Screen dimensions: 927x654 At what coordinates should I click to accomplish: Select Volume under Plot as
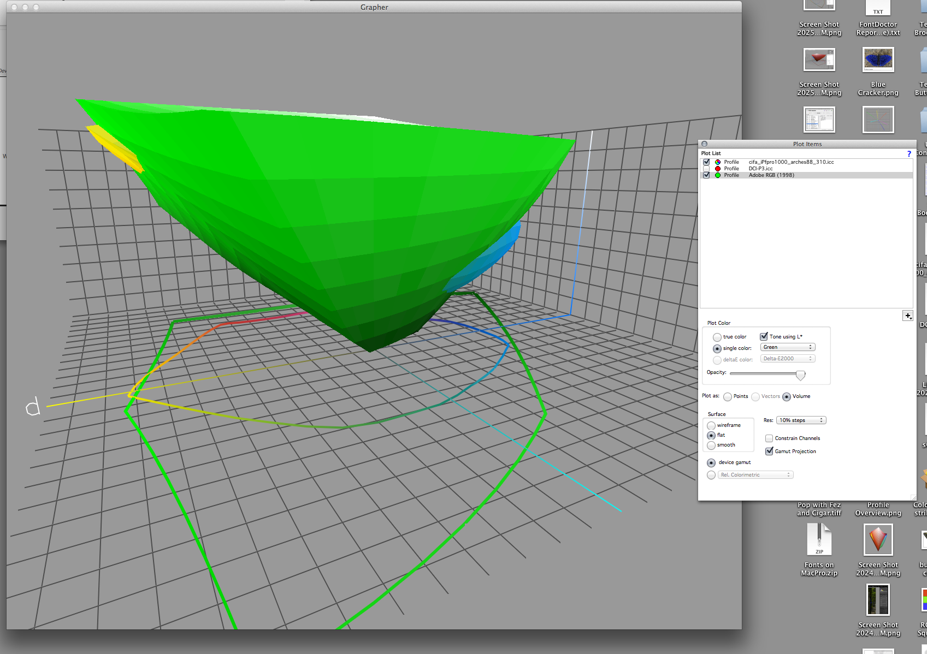[x=787, y=397]
